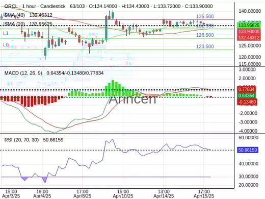The width and height of the screenshot is (265, 199).
Task: Click the 120.00000 price axis label
Action: [x=250, y=57]
